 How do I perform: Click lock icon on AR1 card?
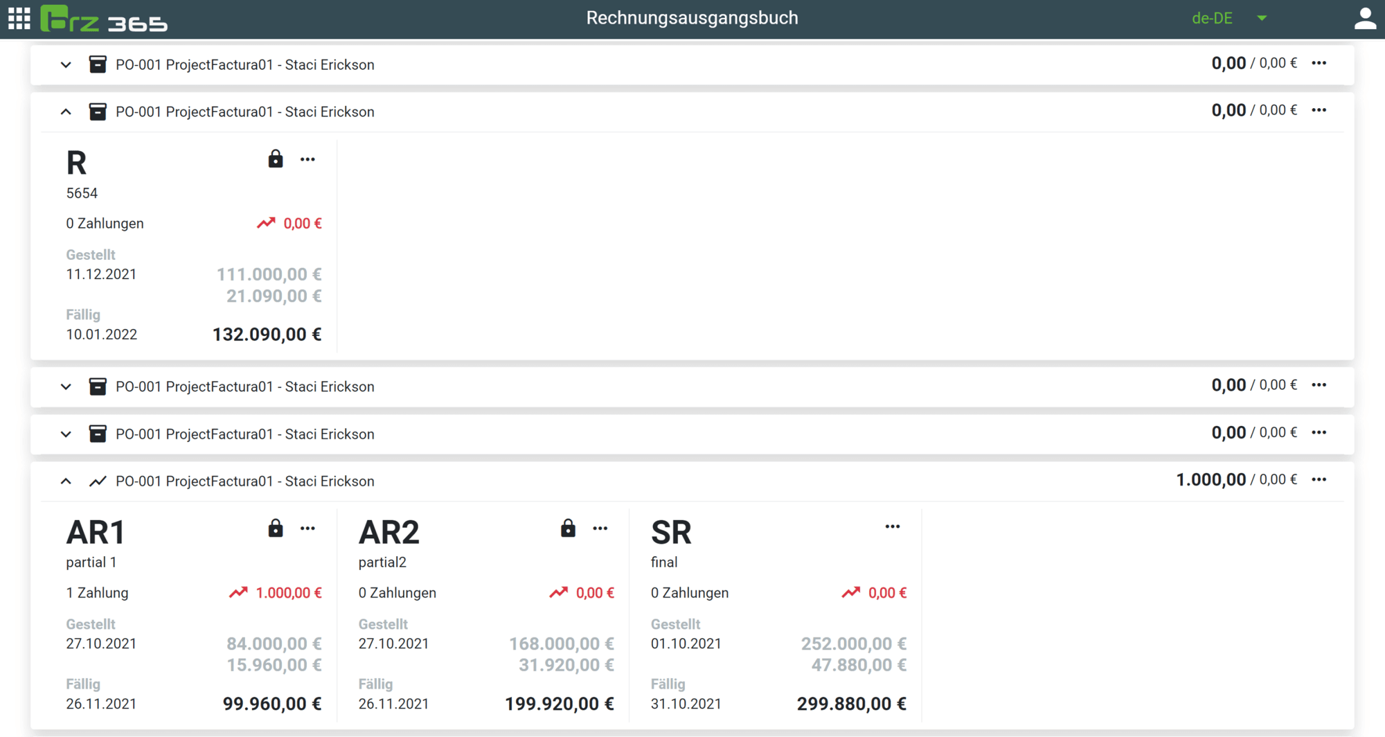[x=276, y=529]
